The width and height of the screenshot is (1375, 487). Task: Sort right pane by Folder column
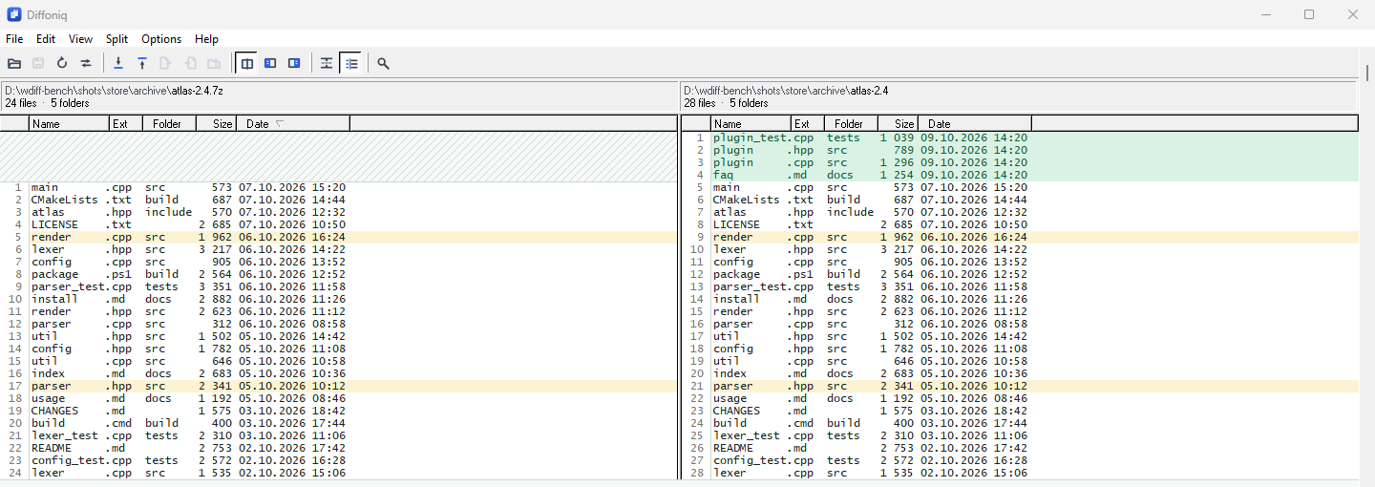point(852,123)
